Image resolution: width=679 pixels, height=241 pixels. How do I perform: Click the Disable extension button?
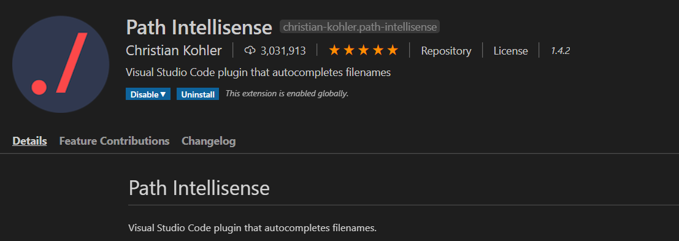pyautogui.click(x=145, y=94)
